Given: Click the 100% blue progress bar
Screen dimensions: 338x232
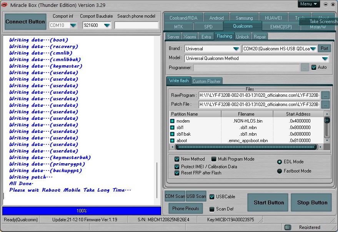Looking at the screenshot, I should click(x=82, y=211).
